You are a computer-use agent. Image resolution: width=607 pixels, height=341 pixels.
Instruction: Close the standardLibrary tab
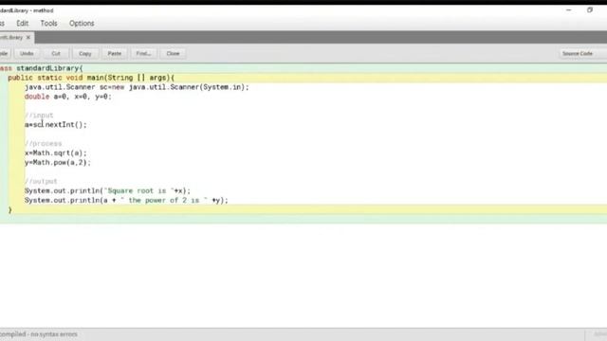click(28, 38)
